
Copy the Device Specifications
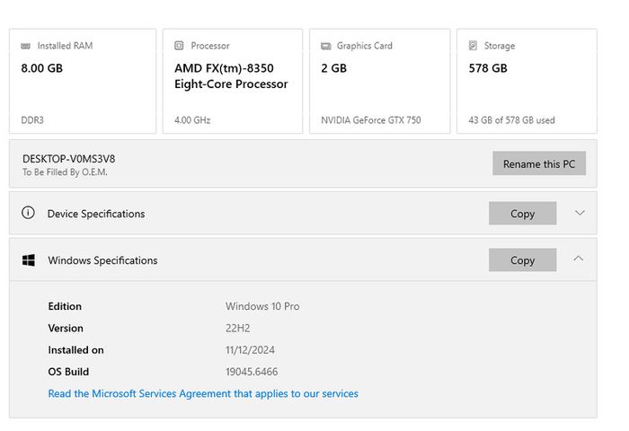point(522,214)
